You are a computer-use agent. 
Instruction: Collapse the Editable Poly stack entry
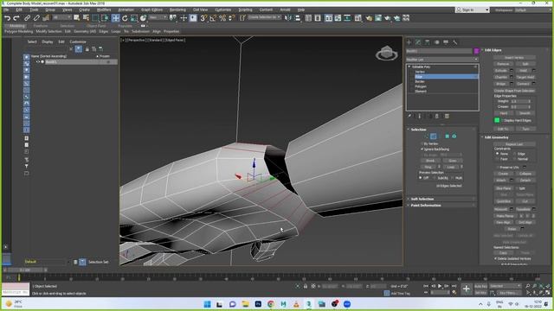[409, 67]
